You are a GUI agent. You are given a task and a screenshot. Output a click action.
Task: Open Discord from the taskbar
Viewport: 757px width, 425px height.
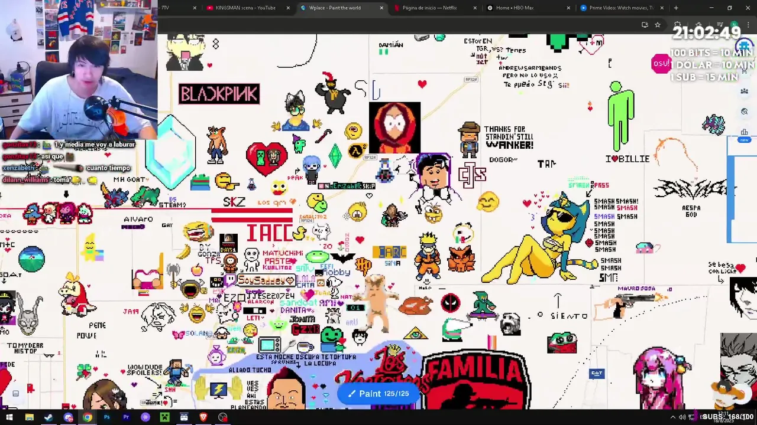point(68,417)
